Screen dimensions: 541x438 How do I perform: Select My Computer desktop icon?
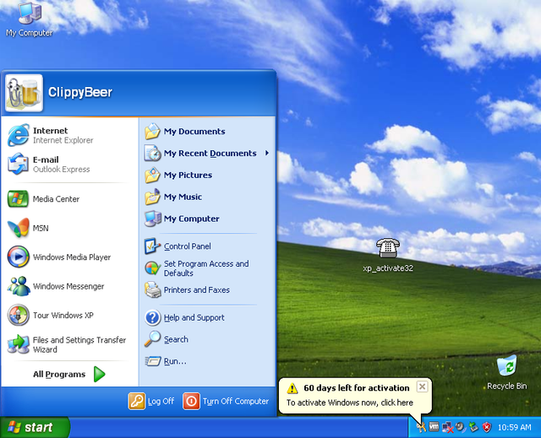(x=30, y=19)
